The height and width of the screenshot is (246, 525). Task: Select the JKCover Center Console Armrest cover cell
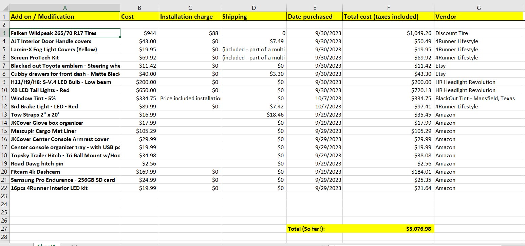point(65,139)
